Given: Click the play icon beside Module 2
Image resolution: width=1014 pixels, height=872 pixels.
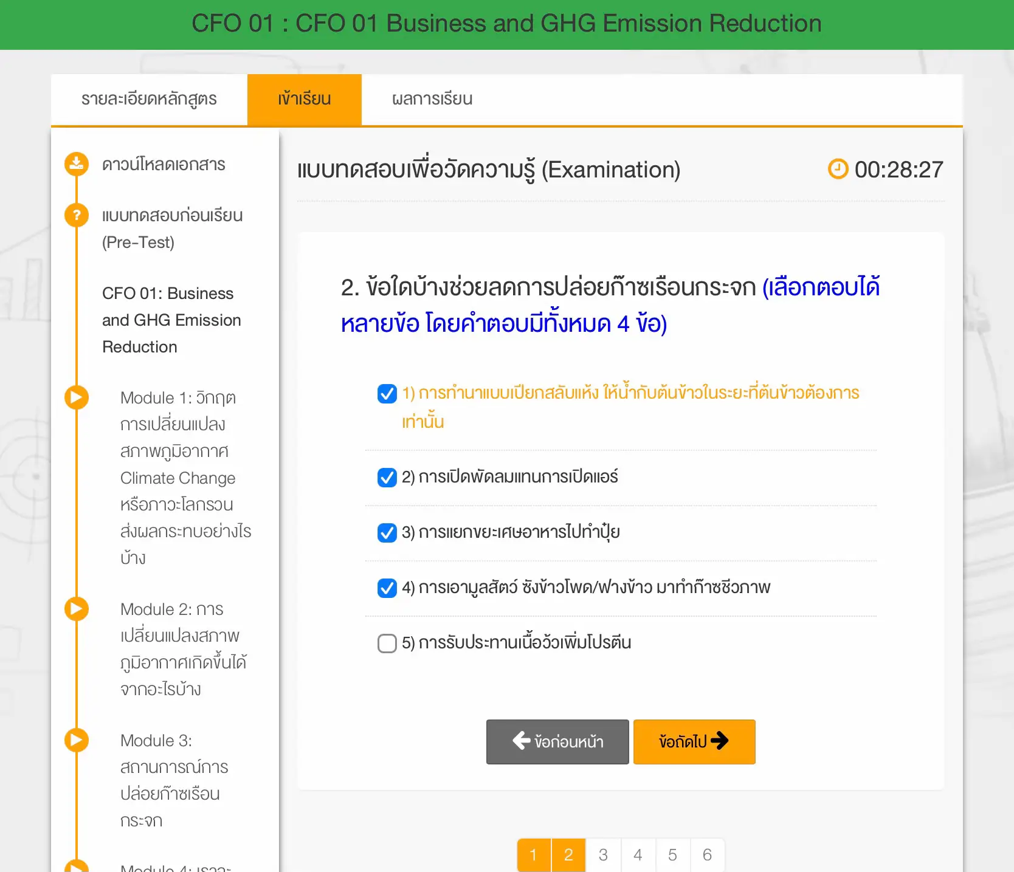Looking at the screenshot, I should (76, 608).
